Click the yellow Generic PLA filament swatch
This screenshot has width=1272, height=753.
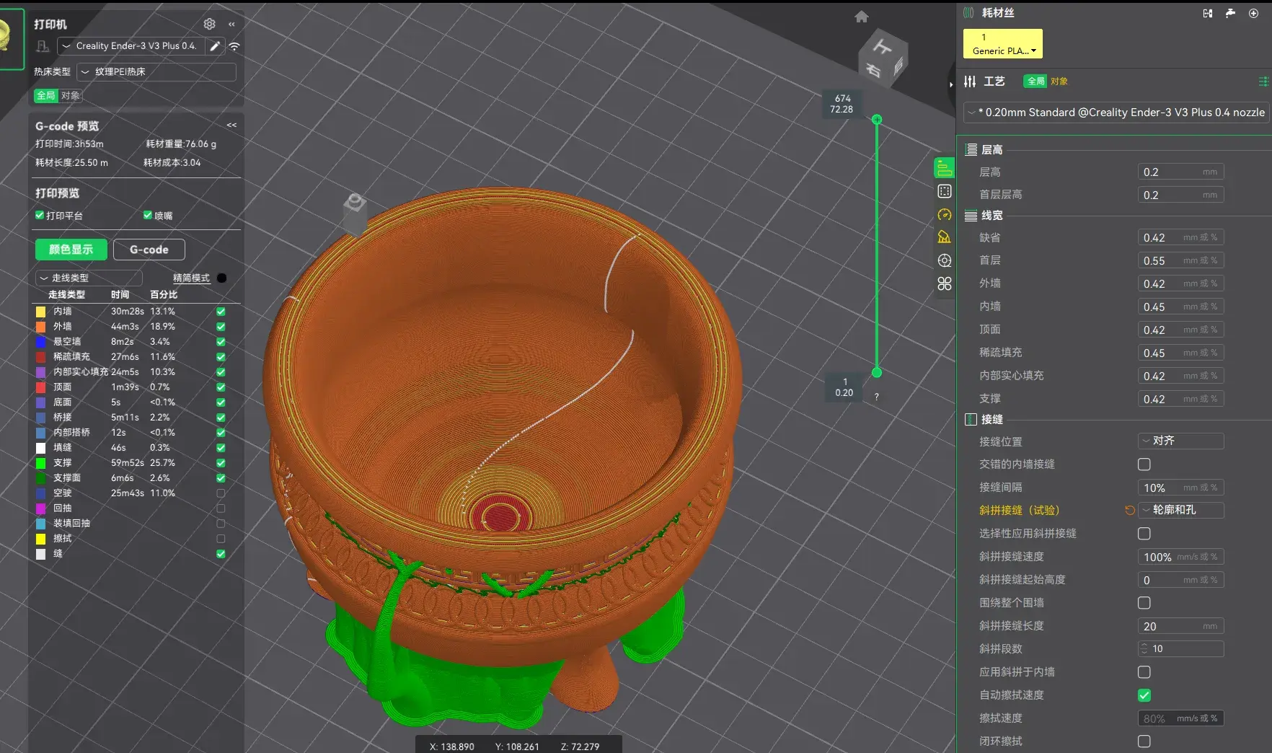click(x=1002, y=44)
